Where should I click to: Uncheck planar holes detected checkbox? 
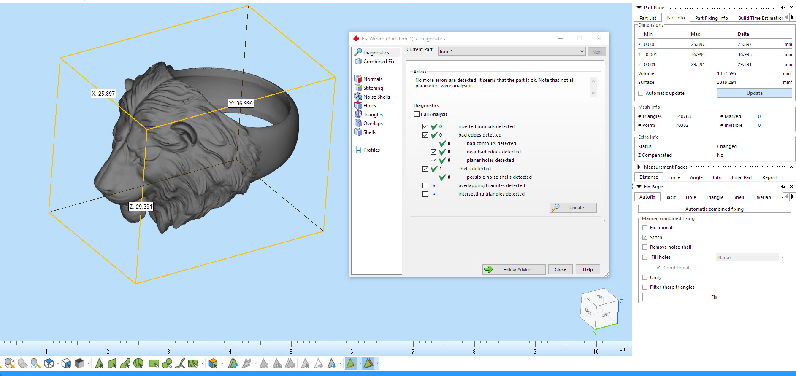click(433, 160)
